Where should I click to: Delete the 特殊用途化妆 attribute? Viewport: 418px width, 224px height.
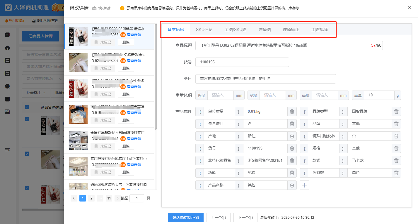[x=396, y=136]
